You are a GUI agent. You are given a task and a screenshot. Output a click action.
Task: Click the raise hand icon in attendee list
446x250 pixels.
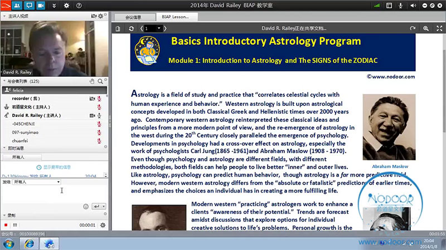[92, 81]
